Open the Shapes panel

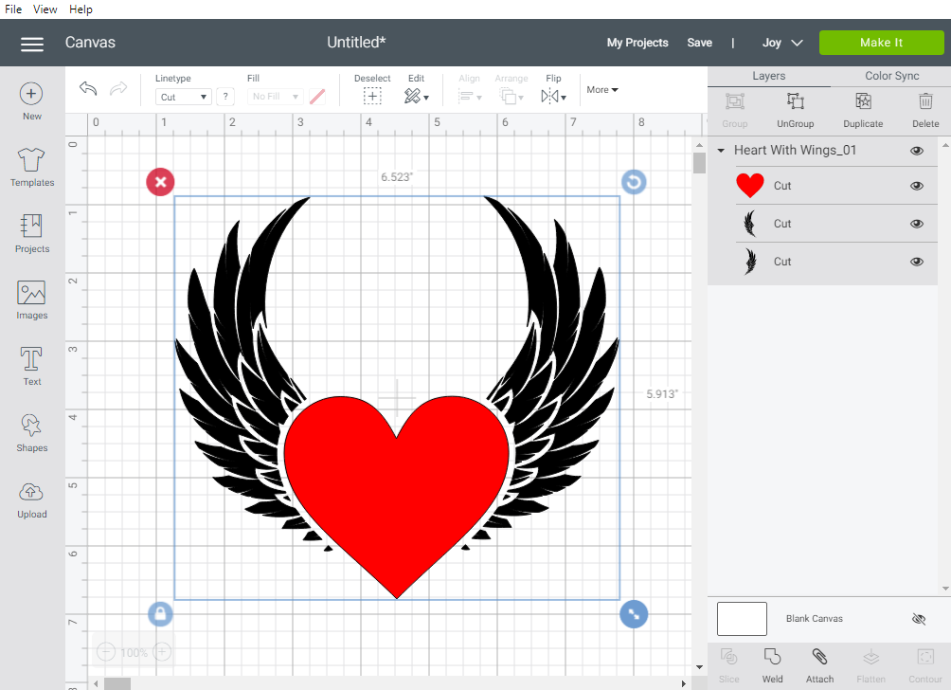click(31, 433)
